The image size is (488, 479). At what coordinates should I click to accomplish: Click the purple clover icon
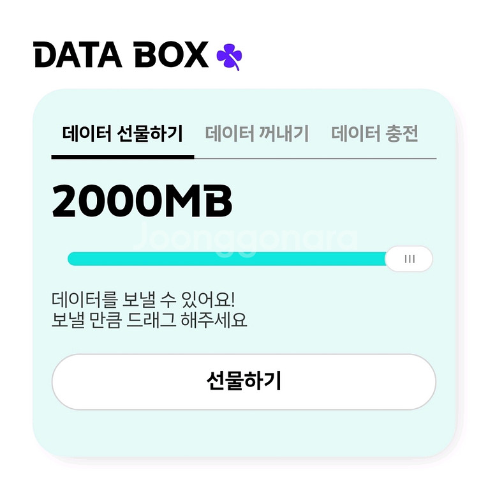click(229, 56)
